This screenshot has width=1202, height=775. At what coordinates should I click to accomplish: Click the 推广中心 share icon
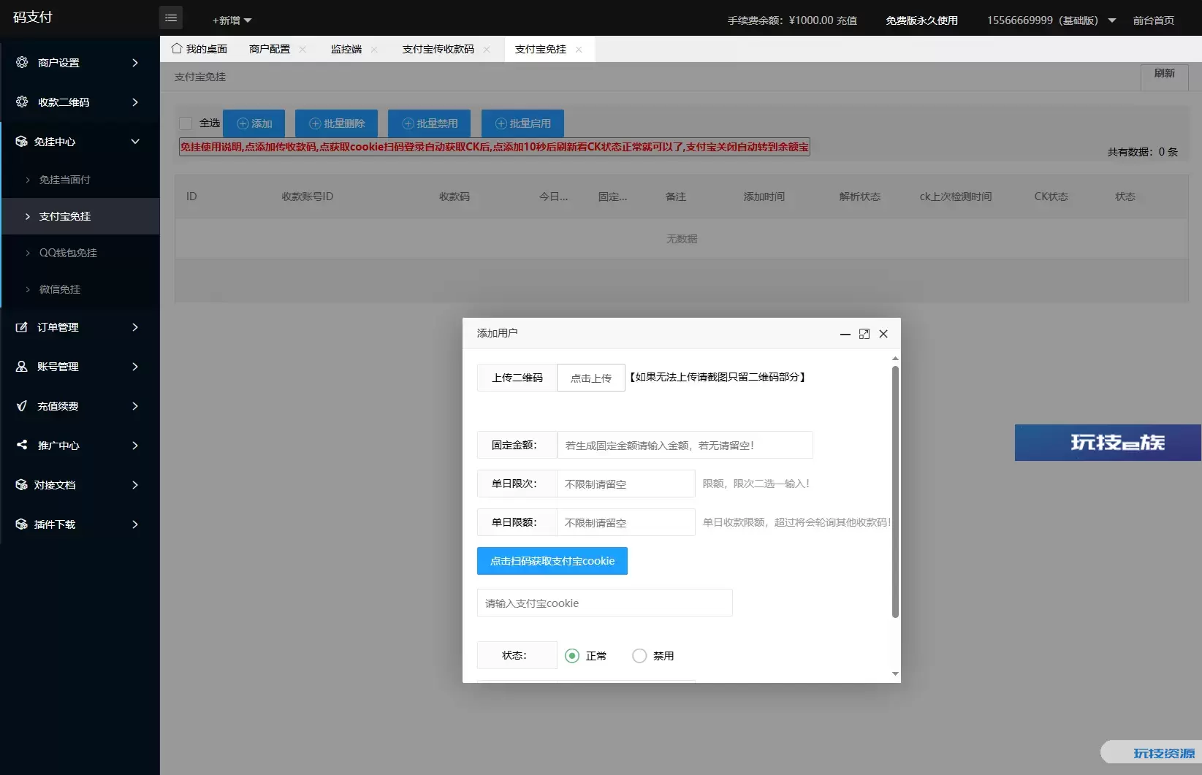point(22,445)
